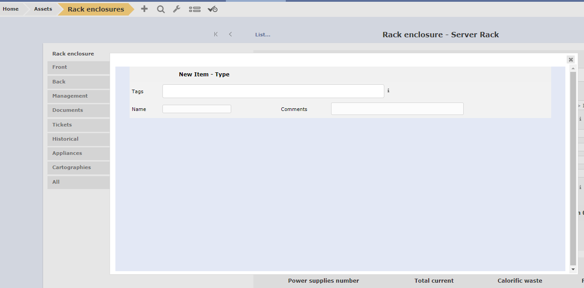Click 'Calorific waste' column header

click(x=520, y=281)
